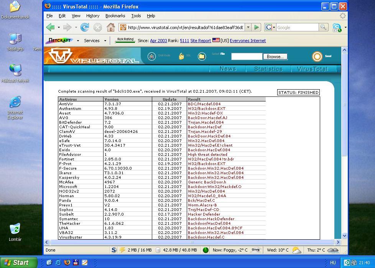The width and height of the screenshot is (375, 268).
Task: Click the Distribute icon on VirusTotal
Action: (x=151, y=56)
